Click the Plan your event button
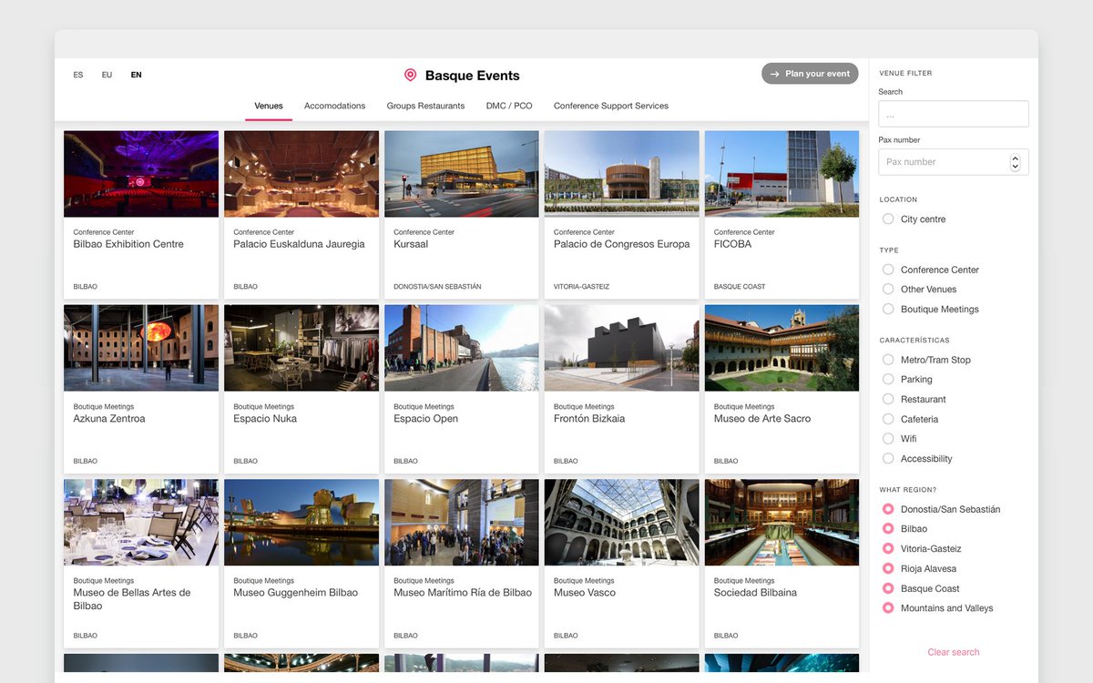This screenshot has height=683, width=1093. pos(810,74)
